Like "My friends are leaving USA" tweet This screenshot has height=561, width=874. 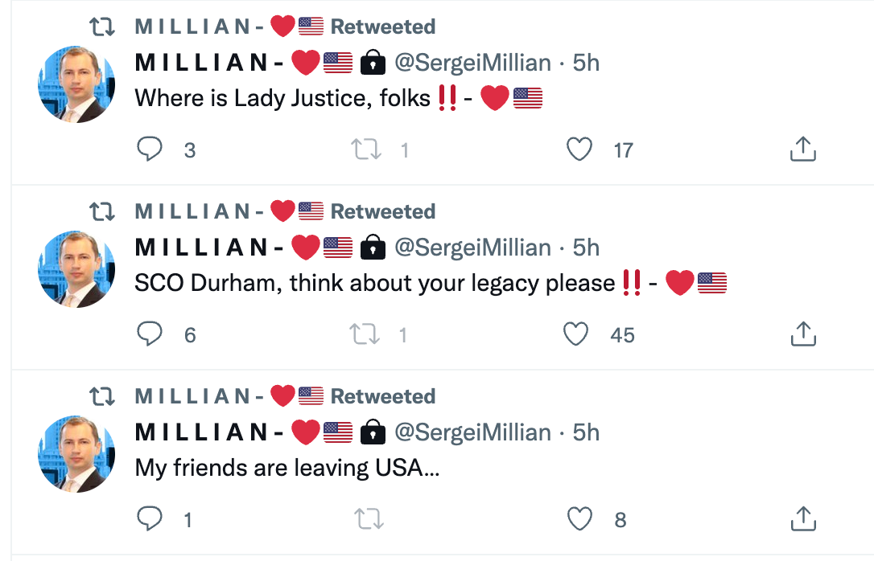tap(579, 519)
